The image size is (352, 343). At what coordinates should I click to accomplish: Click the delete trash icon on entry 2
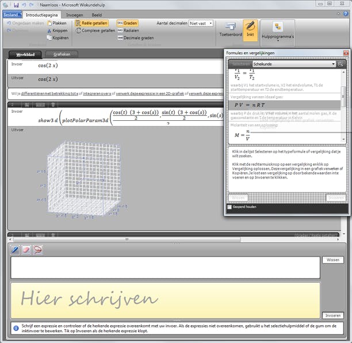(53, 105)
